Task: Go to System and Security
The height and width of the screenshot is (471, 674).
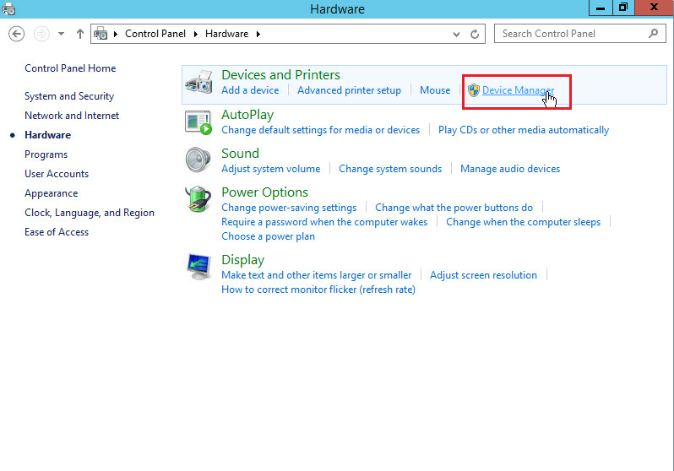Action: 69,96
